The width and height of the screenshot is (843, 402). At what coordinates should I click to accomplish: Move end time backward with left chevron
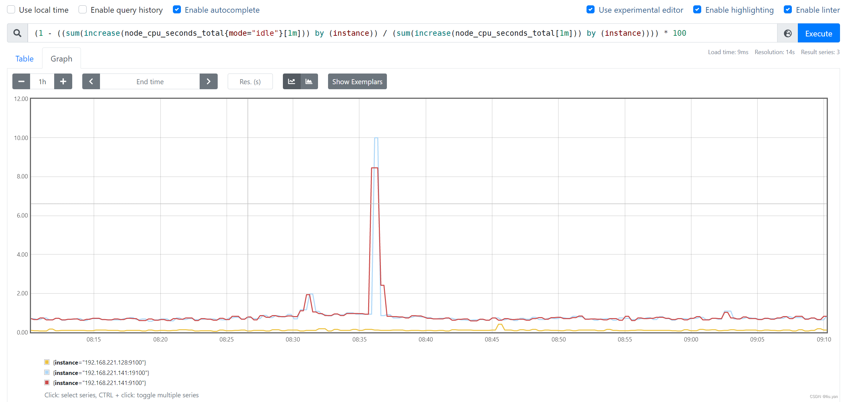click(x=91, y=82)
